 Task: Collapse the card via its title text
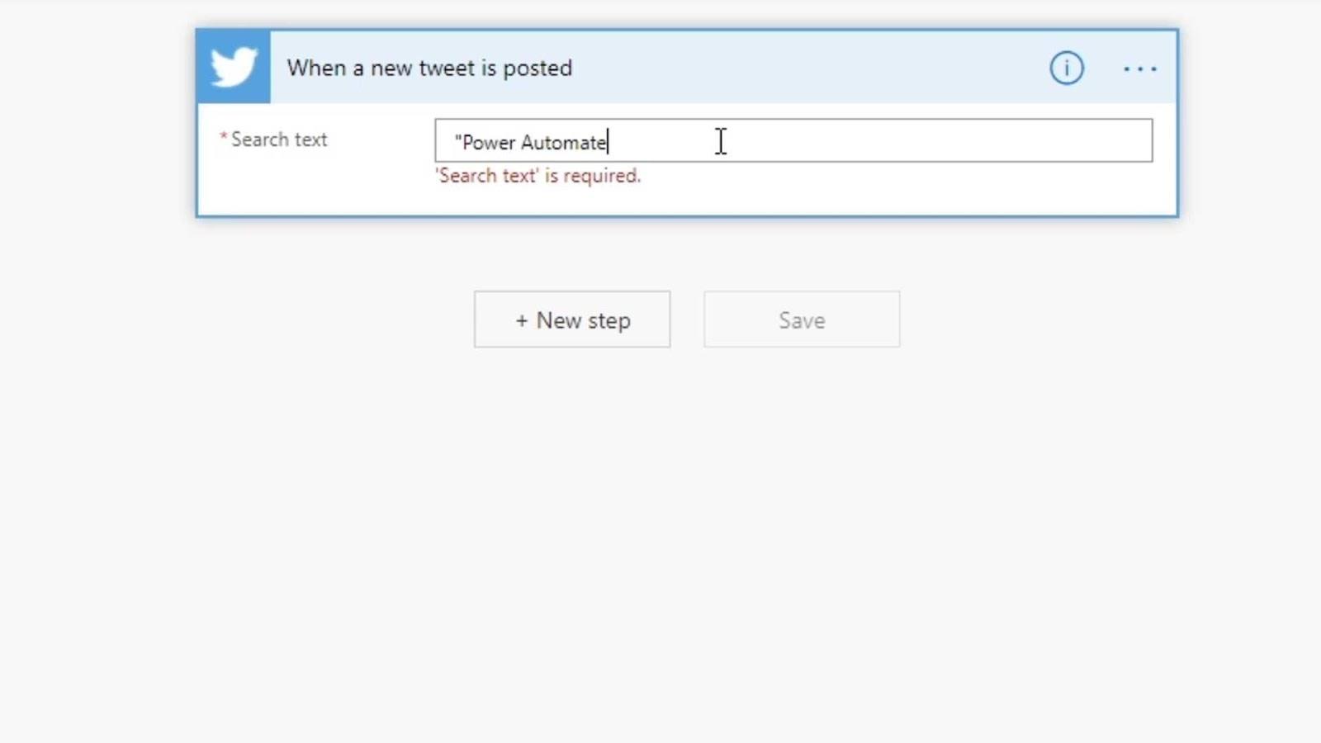pos(429,68)
